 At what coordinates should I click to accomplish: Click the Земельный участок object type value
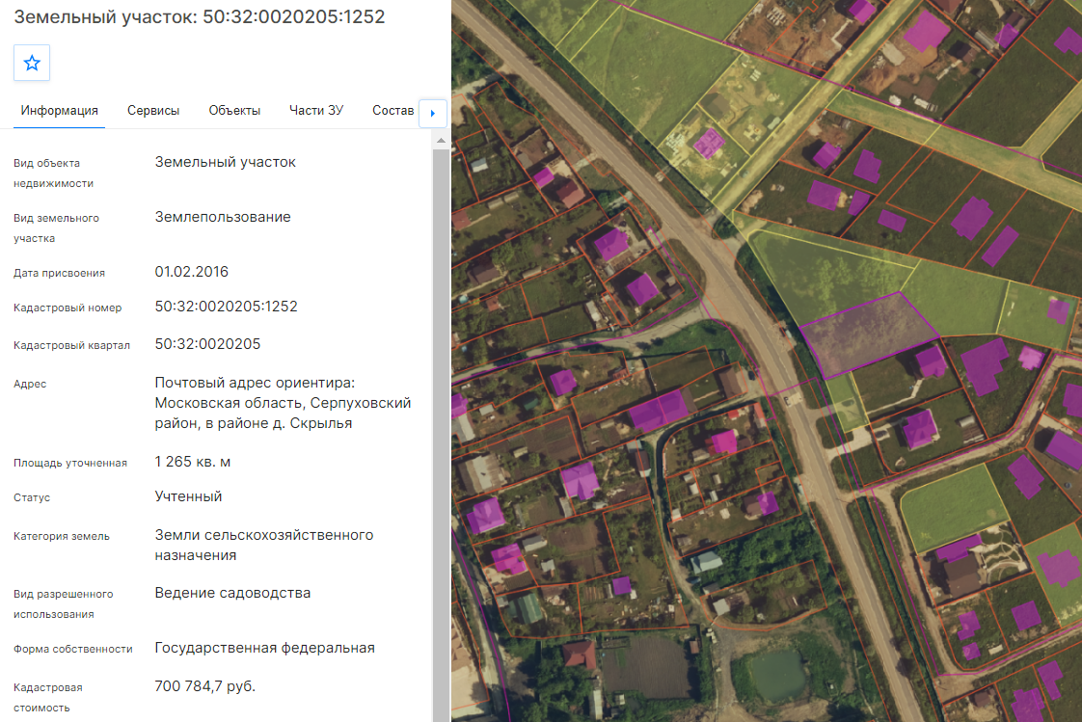pyautogui.click(x=225, y=162)
